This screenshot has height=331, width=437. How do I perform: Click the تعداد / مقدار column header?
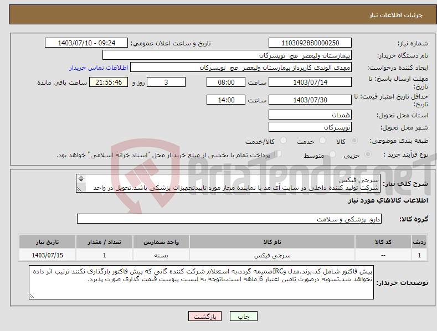104,242
